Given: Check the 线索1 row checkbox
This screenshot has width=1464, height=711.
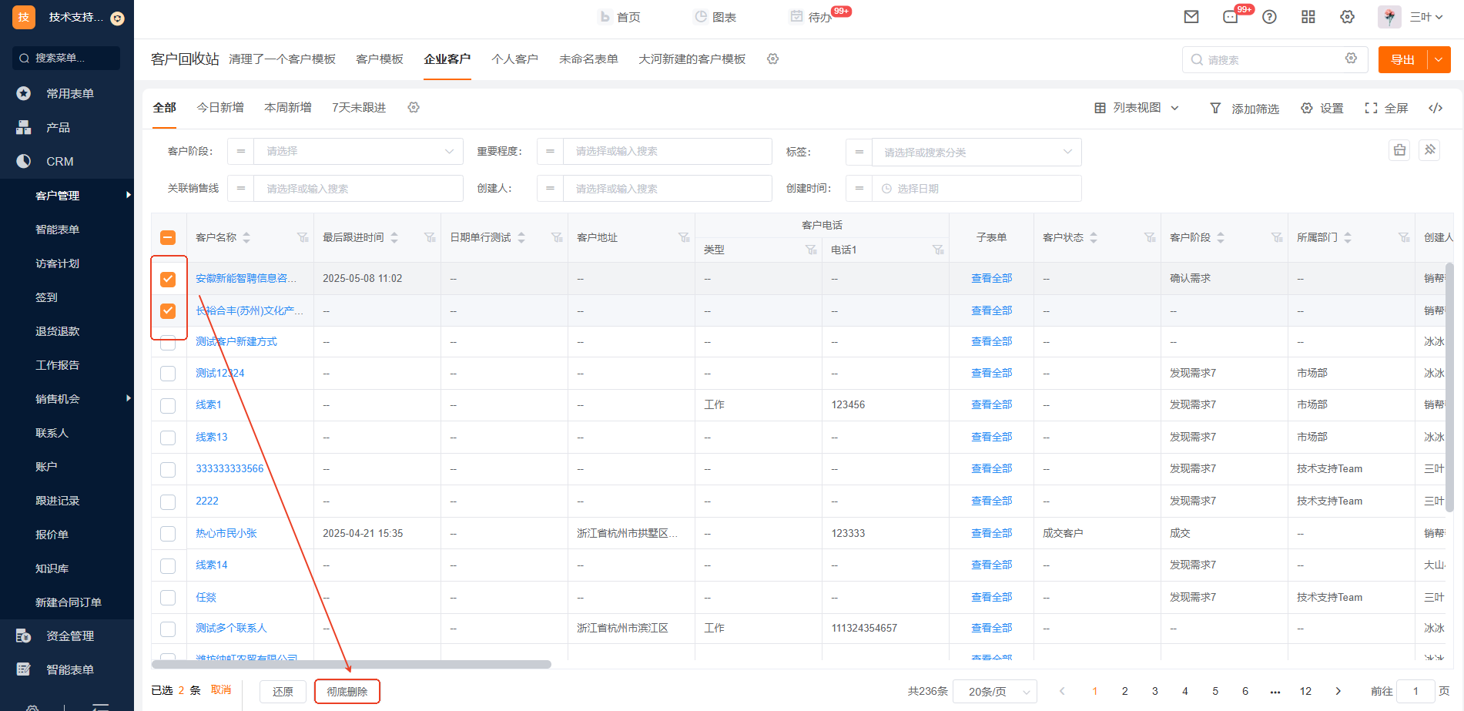Looking at the screenshot, I should point(168,405).
